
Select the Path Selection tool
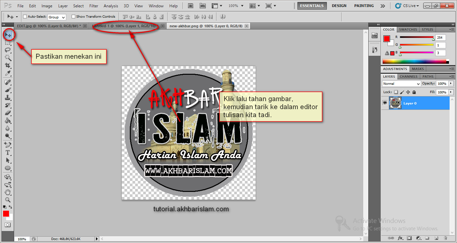(x=8, y=160)
